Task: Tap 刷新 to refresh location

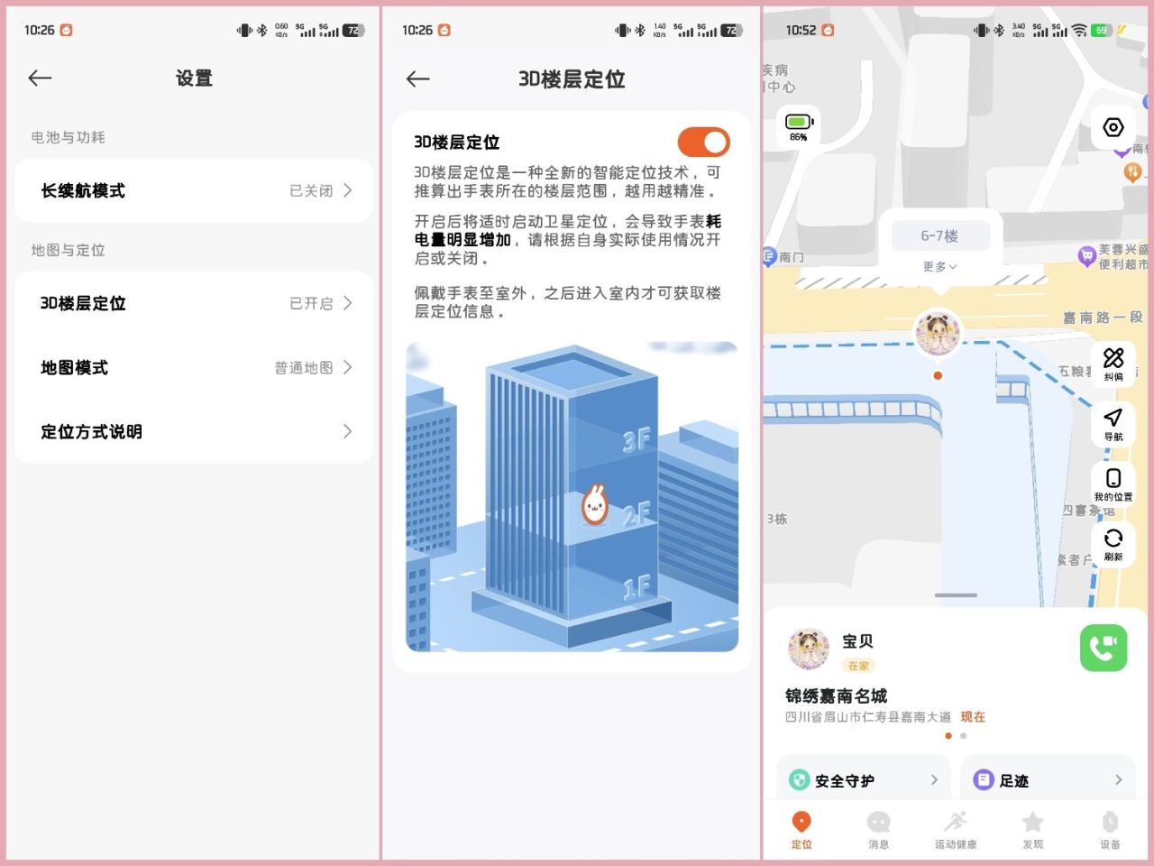Action: (1113, 544)
